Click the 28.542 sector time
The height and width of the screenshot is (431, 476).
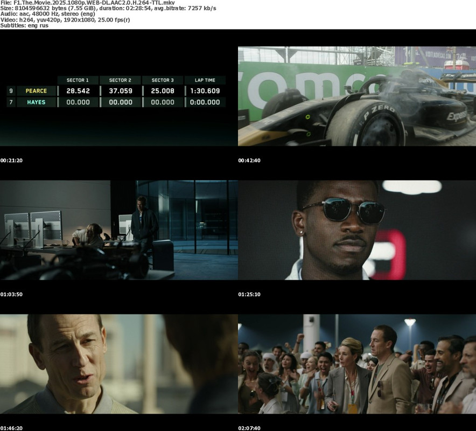(78, 91)
